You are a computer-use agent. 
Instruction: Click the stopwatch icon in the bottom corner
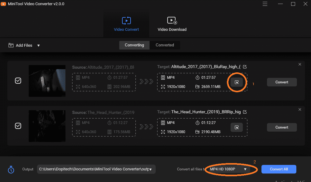coord(11,169)
